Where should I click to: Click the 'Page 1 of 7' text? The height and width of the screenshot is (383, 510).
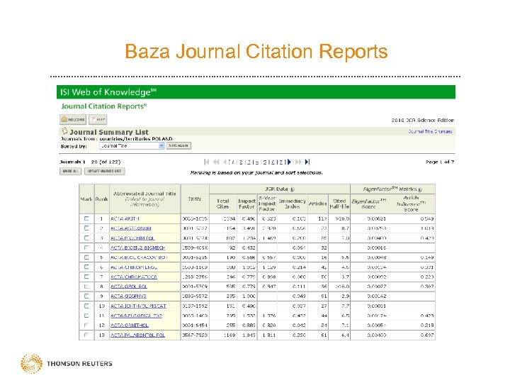click(x=440, y=162)
